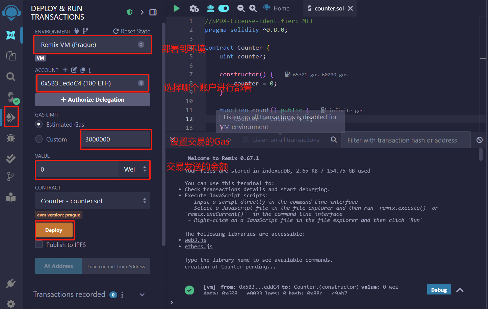Check Listen on all transactions checkbox

[x=246, y=139]
